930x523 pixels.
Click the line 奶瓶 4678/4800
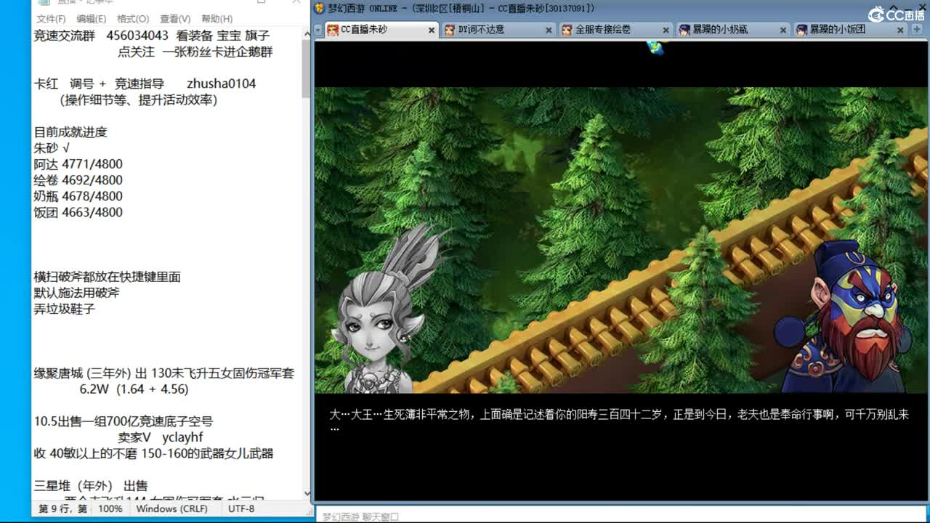point(78,196)
